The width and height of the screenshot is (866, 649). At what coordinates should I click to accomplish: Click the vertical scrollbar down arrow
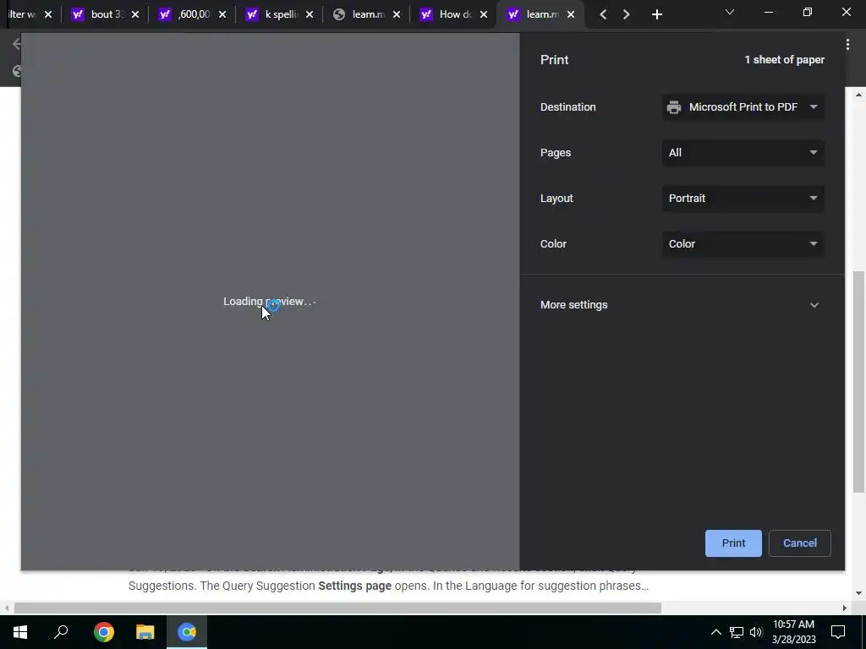[858, 594]
